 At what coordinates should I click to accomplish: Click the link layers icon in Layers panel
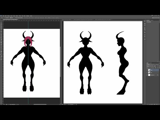[148, 104]
